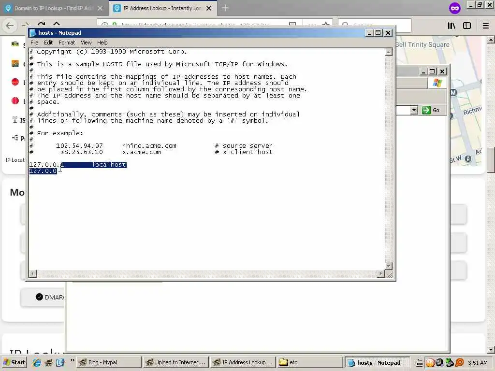Click the green Go button in background window
495x371 pixels.
[x=431, y=110]
